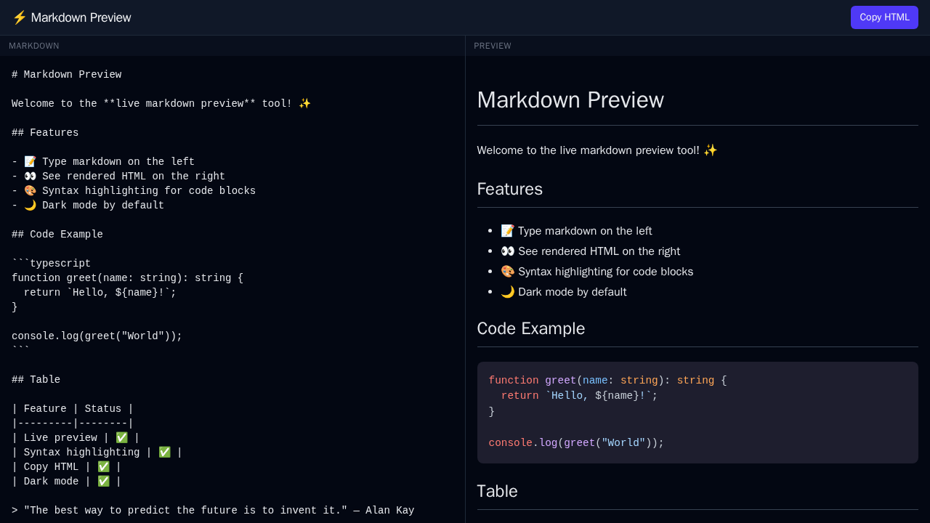Click the memo emoji in the markdown source
Image resolution: width=930 pixels, height=523 pixels.
pyautogui.click(x=30, y=161)
